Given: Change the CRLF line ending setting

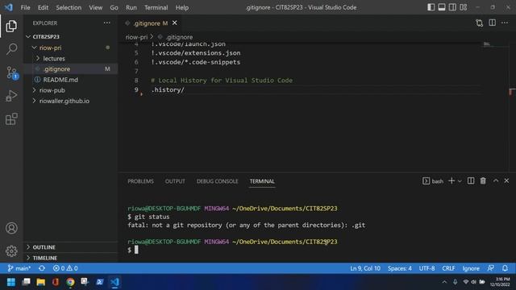Looking at the screenshot, I should click(448, 268).
